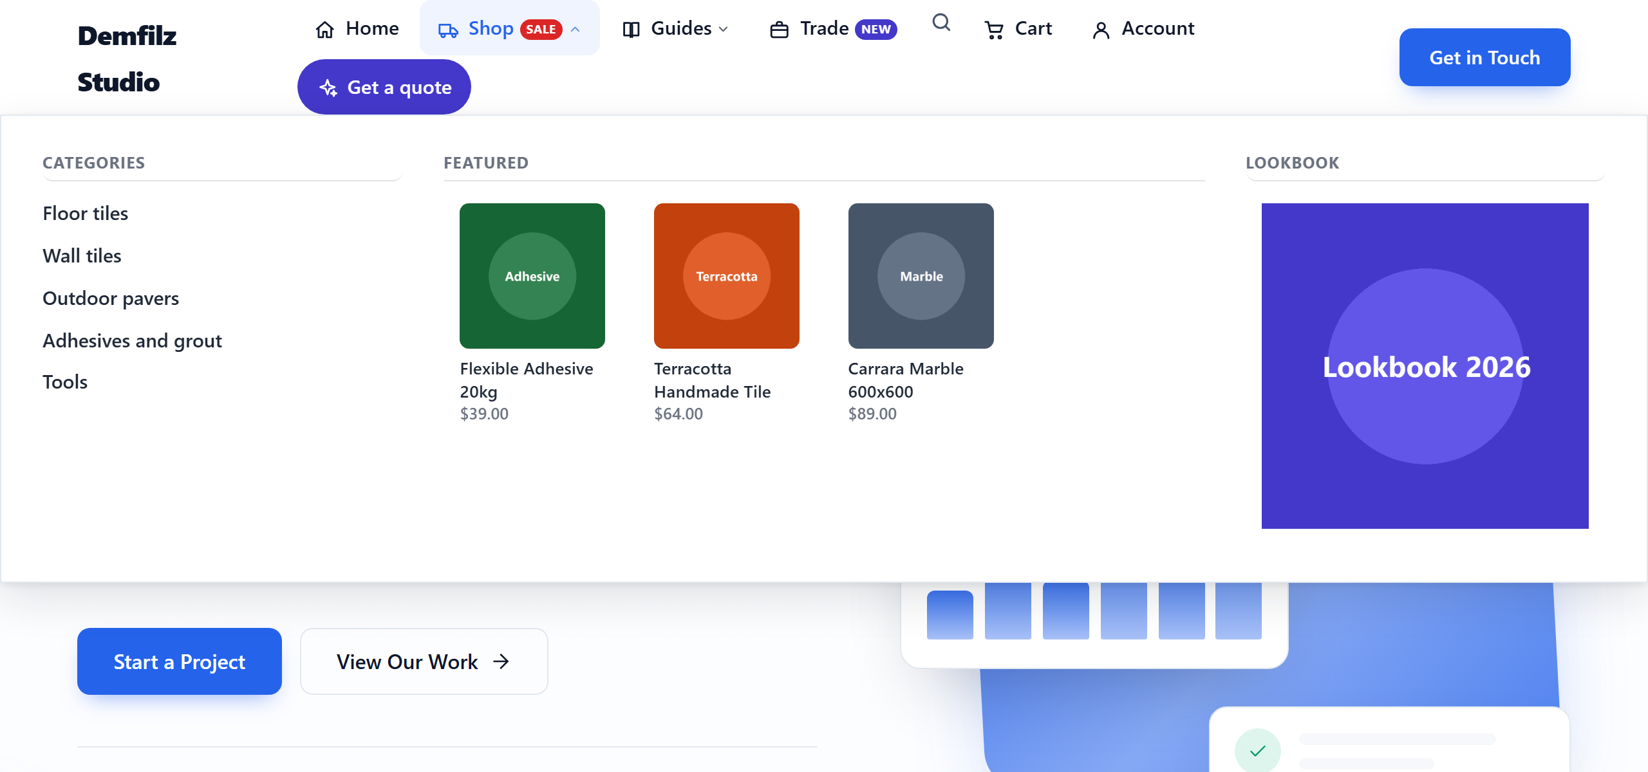The height and width of the screenshot is (772, 1648).
Task: Select the green Adhesive product thumbnail
Action: click(532, 276)
